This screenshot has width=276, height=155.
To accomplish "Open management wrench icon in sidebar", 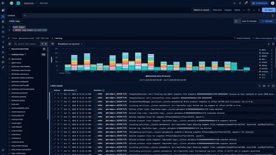I will point(3,67).
